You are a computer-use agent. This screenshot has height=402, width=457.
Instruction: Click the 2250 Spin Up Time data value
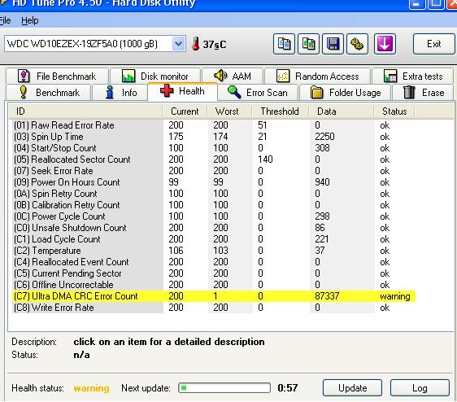324,137
